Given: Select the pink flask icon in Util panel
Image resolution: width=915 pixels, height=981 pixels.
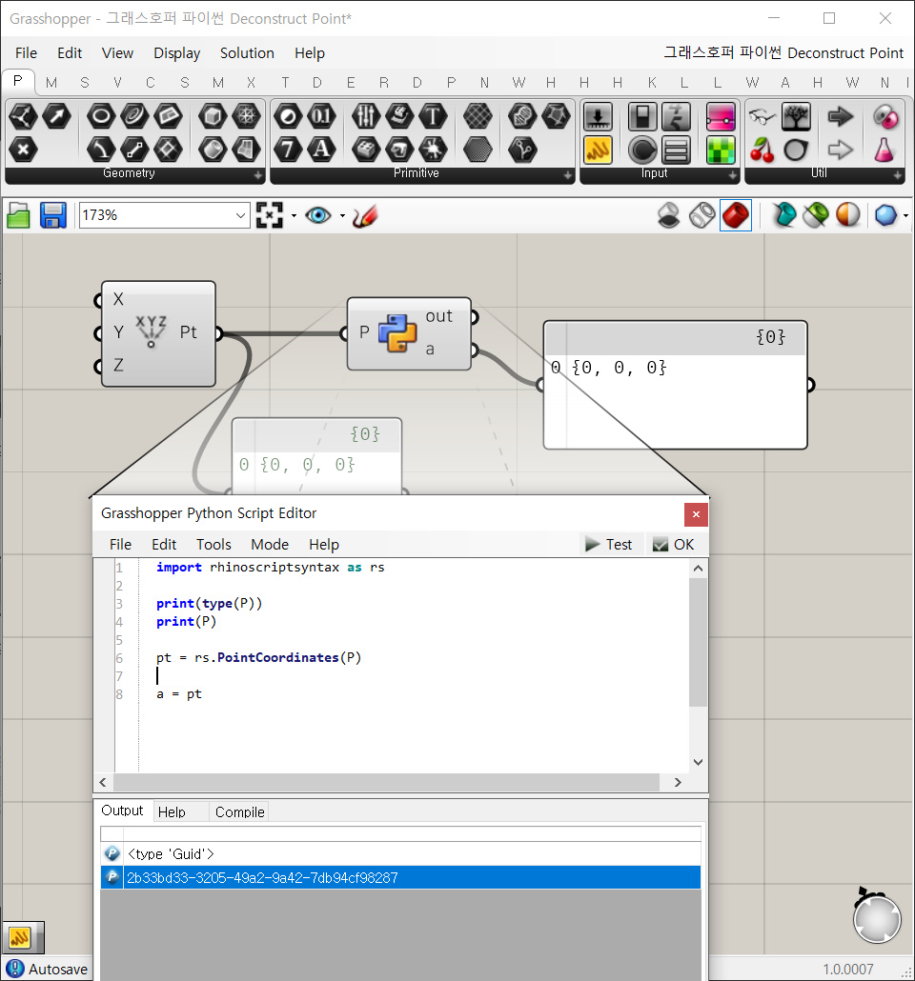Looking at the screenshot, I should tap(884, 150).
